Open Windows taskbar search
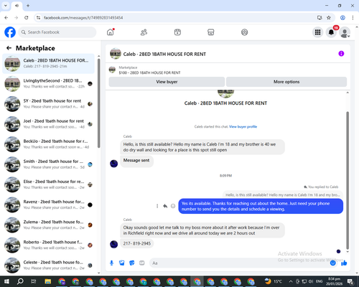 [x=20, y=281]
